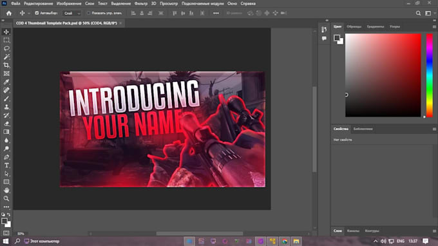Collapse the right panels with double arrows

[434, 21]
